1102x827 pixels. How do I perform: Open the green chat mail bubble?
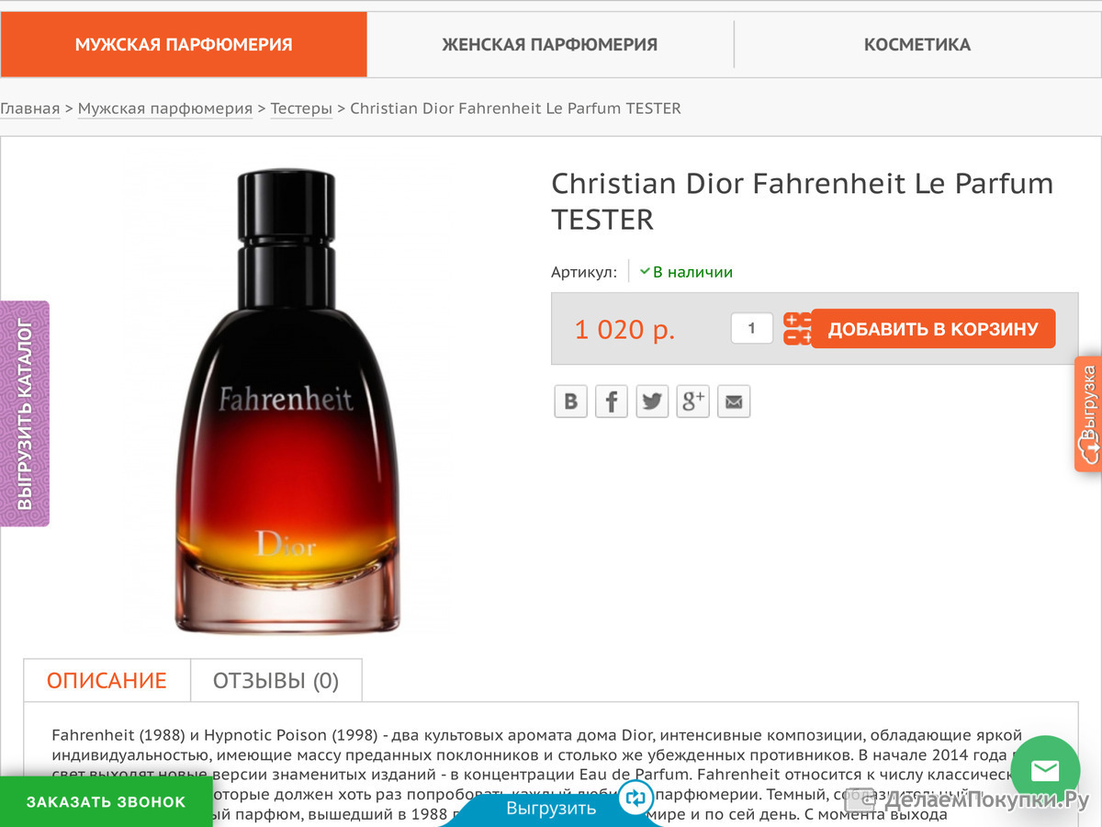[1045, 770]
